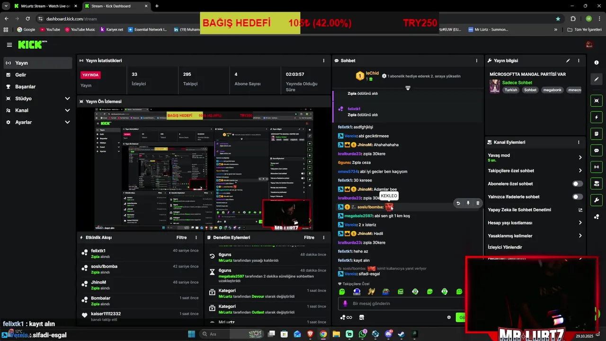The image size is (606, 341).
Task: Click the Yayın Ön İzlemesi video preview
Action: point(204,170)
